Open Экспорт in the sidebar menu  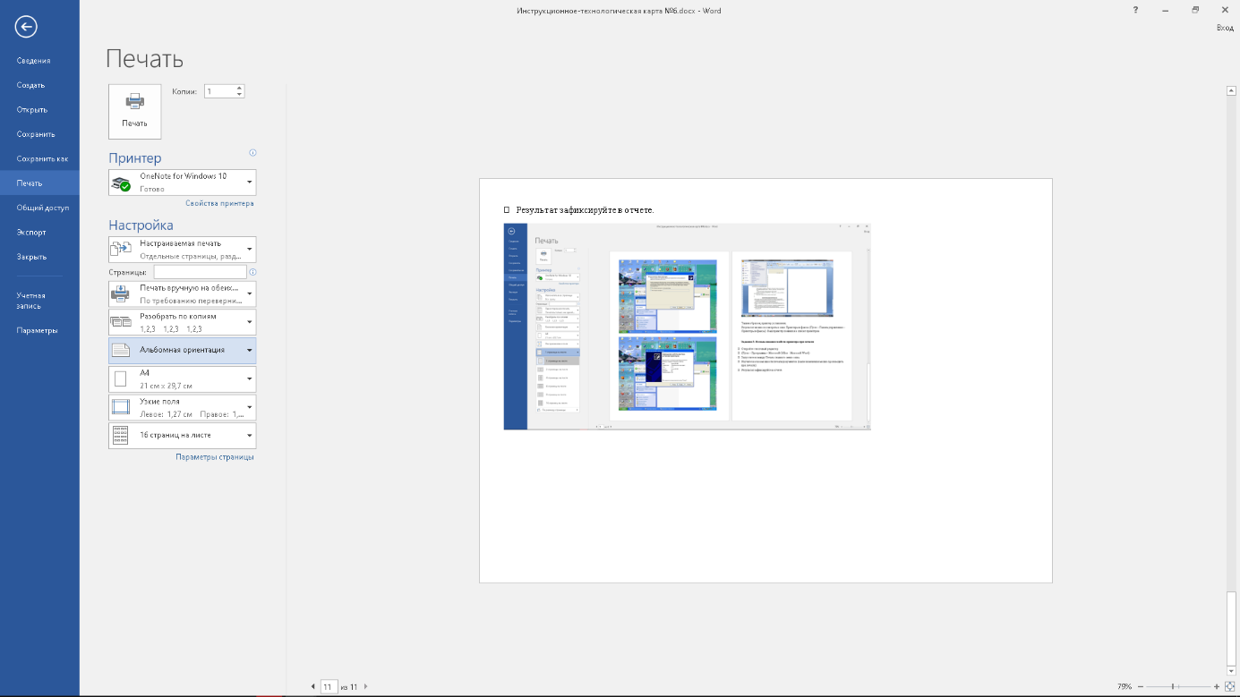31,232
